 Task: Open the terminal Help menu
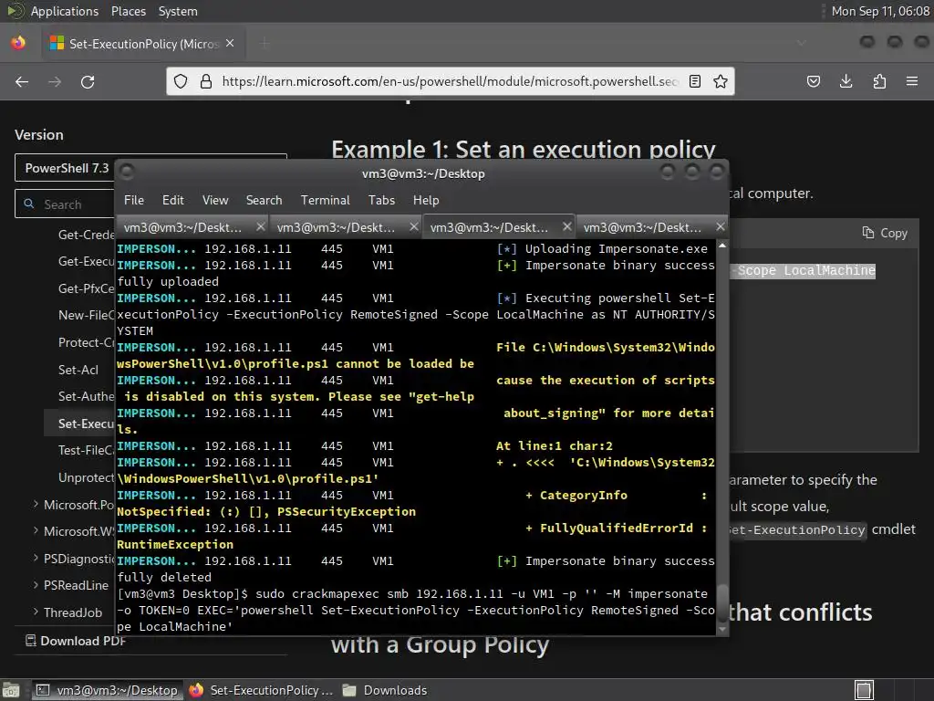tap(426, 200)
